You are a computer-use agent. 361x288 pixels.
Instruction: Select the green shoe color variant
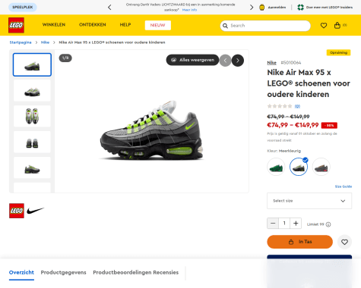click(x=276, y=167)
